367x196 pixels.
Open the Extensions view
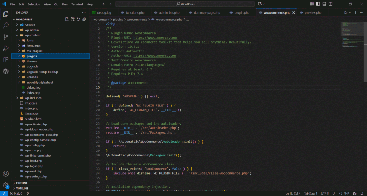pos(6,60)
